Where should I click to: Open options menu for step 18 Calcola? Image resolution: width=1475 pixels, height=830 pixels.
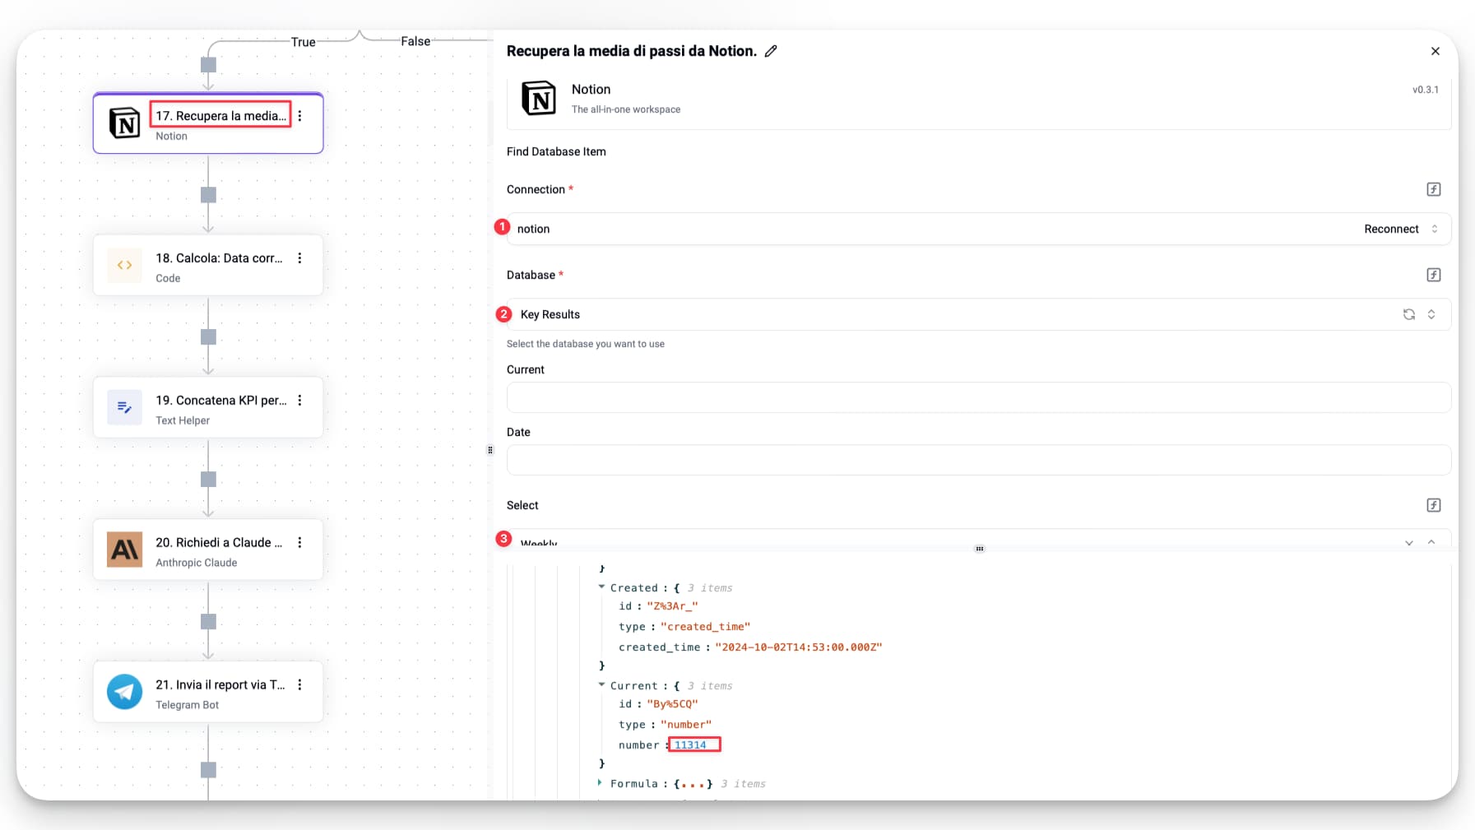[300, 258]
